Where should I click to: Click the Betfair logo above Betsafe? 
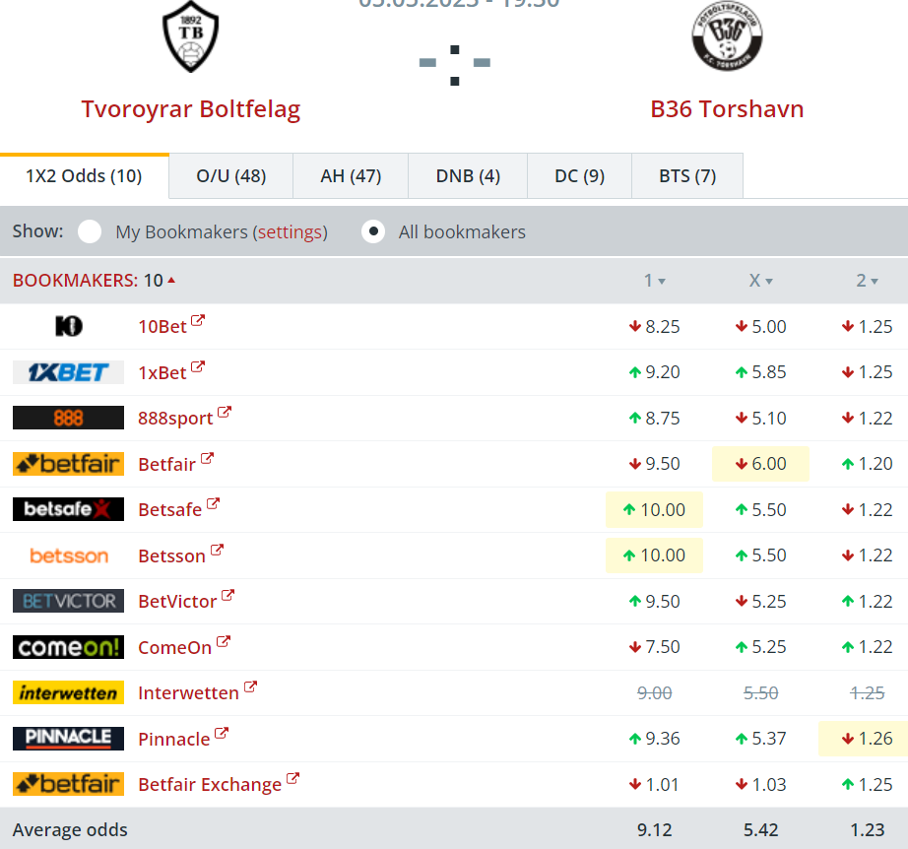(x=68, y=463)
